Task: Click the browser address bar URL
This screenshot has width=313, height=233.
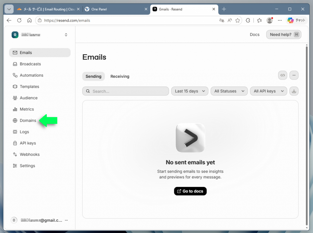Action: pos(67,20)
